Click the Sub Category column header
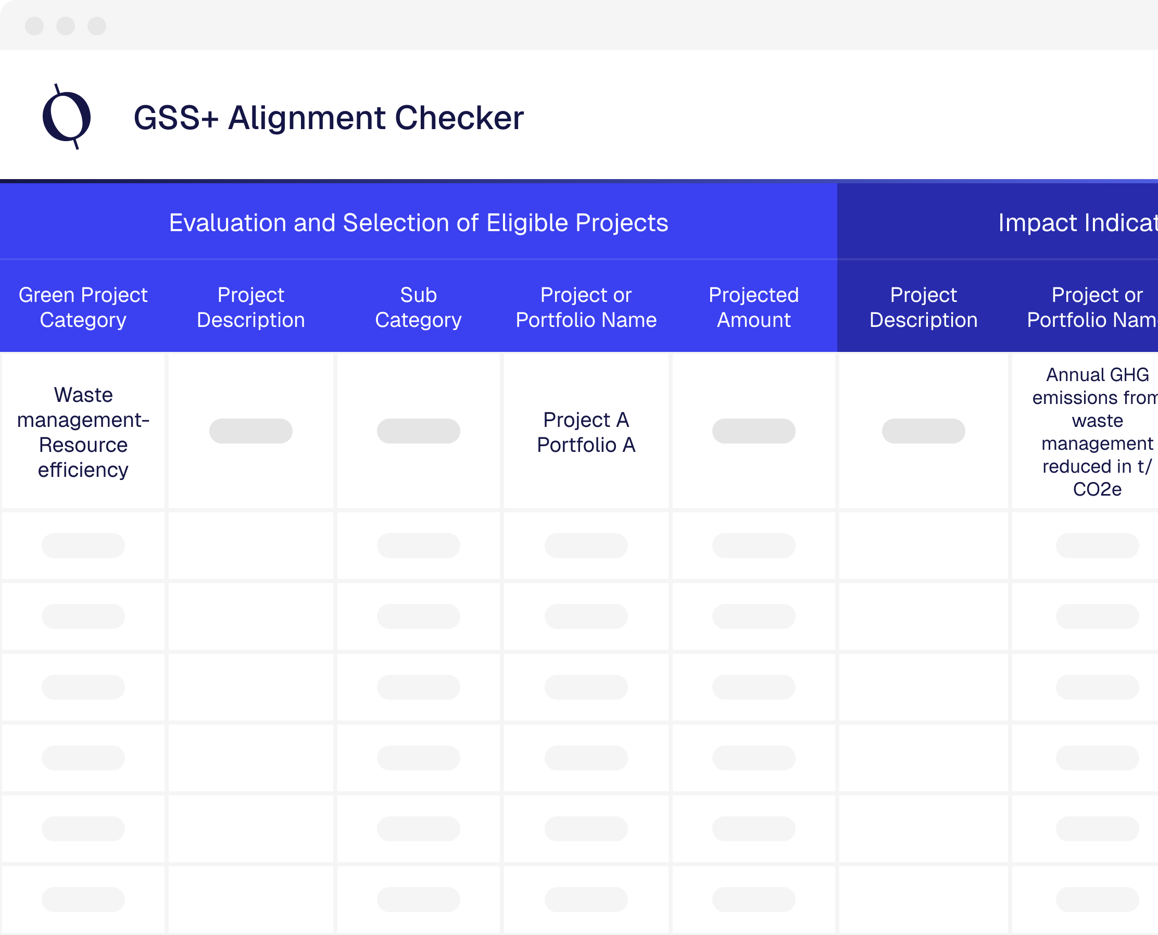The image size is (1158, 935). pyautogui.click(x=419, y=307)
